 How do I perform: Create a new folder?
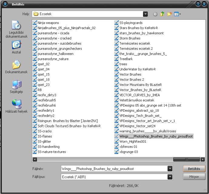170,14
